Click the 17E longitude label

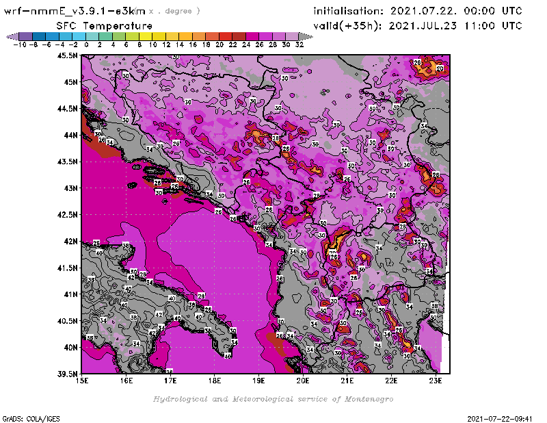(170, 381)
